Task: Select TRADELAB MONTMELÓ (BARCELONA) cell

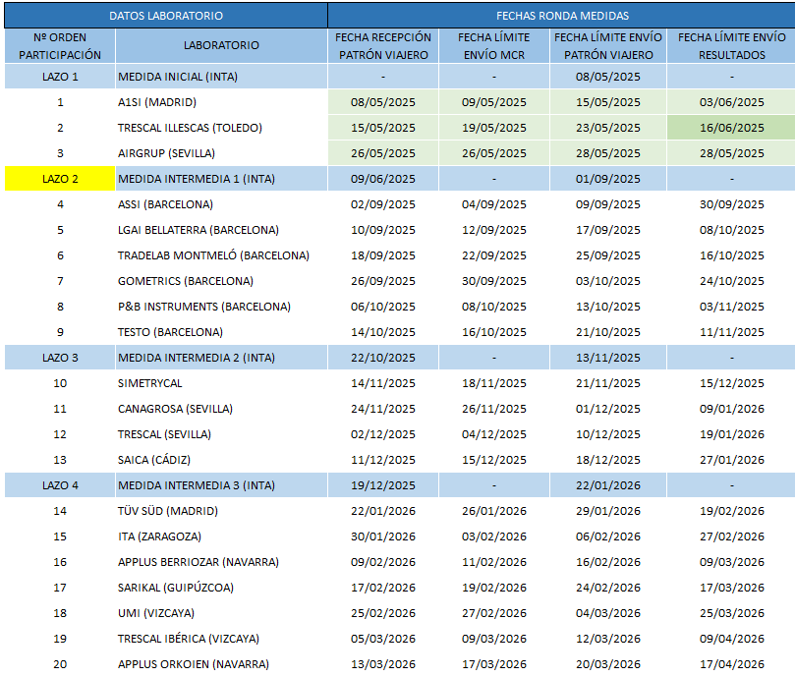Action: click(x=221, y=255)
